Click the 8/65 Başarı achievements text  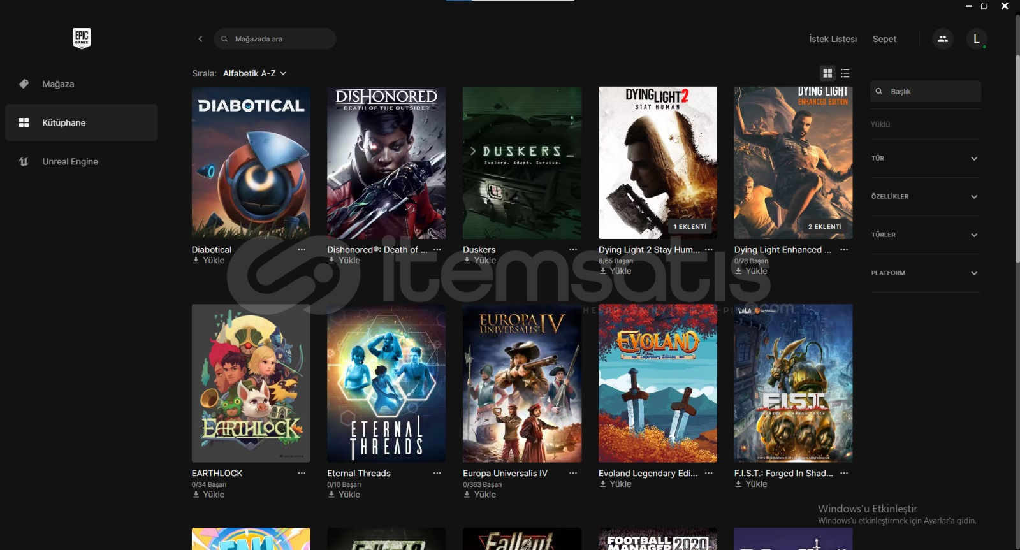pos(616,261)
